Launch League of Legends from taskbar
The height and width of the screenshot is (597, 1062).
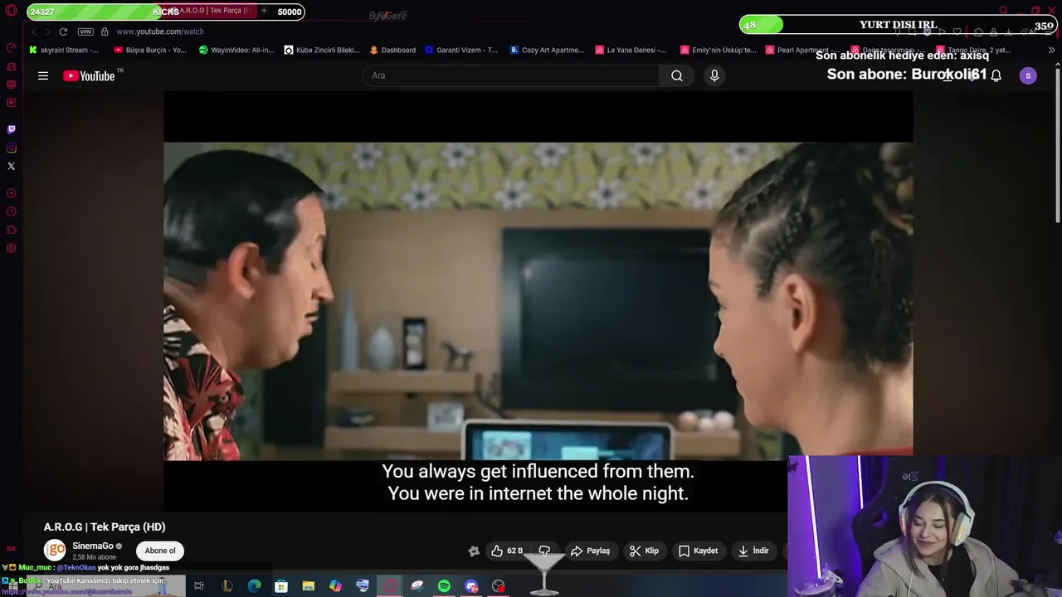coord(227,586)
